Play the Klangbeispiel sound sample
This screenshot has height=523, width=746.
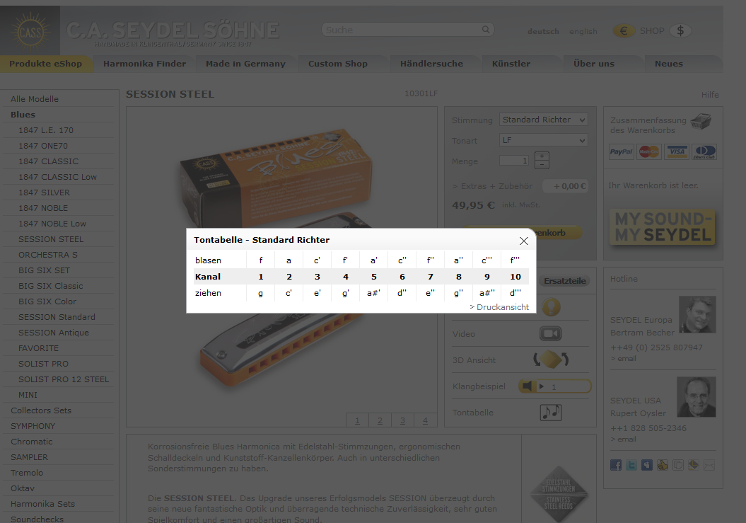(542, 387)
